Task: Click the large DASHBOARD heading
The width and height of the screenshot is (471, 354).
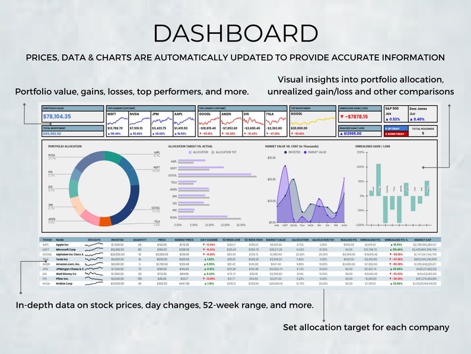Action: 236,33
